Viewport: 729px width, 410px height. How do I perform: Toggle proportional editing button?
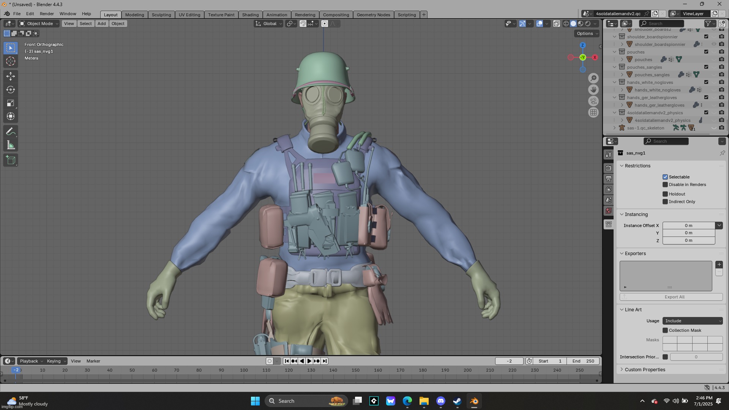tap(325, 24)
